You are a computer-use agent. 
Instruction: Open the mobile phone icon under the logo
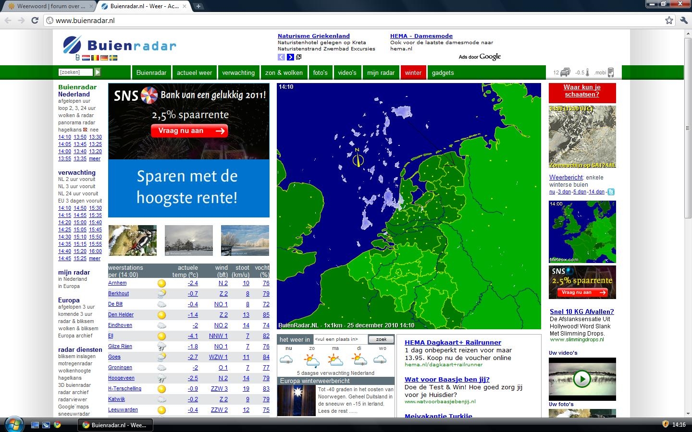78,58
